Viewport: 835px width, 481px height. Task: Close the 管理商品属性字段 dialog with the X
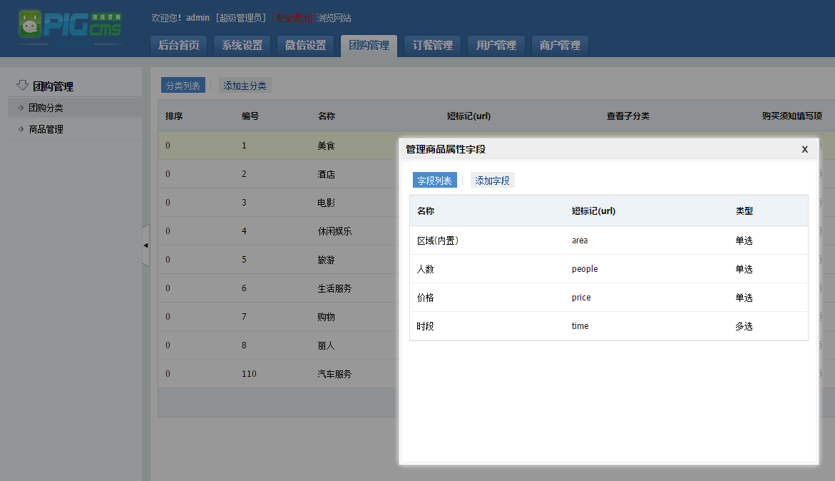804,149
